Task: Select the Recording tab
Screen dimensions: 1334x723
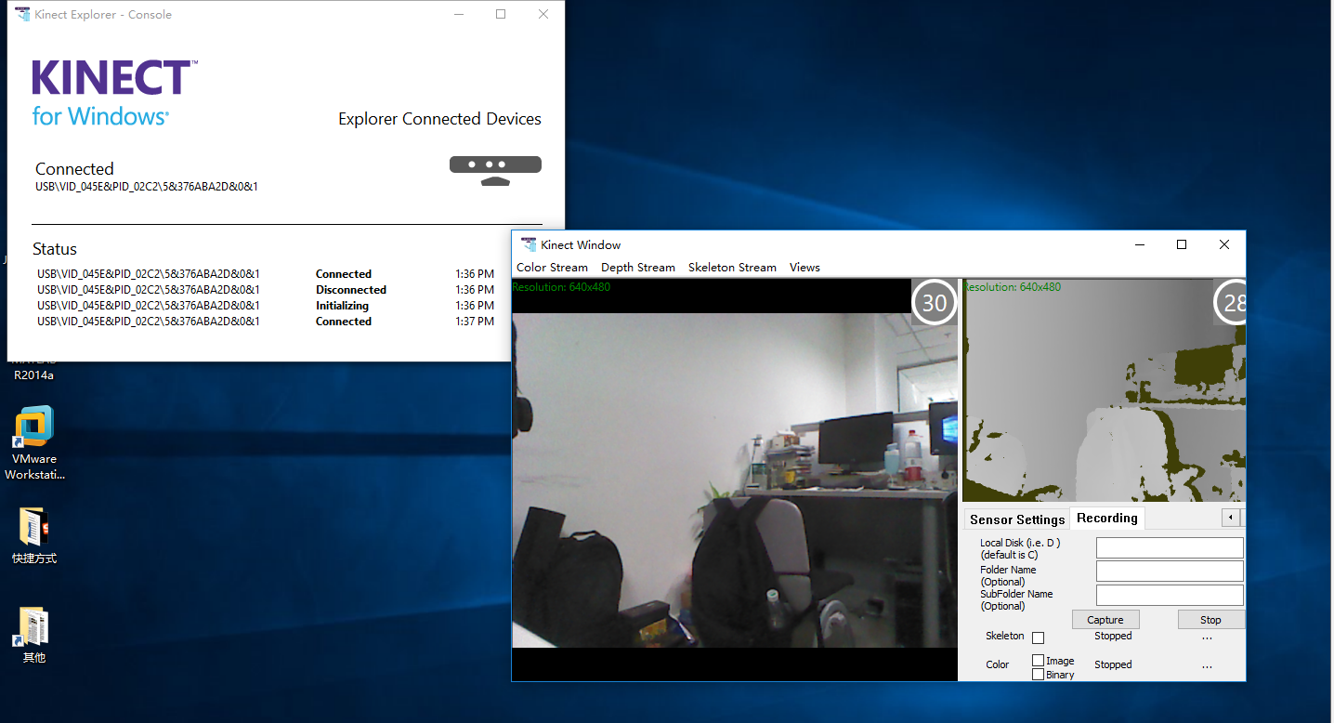Action: tap(1107, 518)
